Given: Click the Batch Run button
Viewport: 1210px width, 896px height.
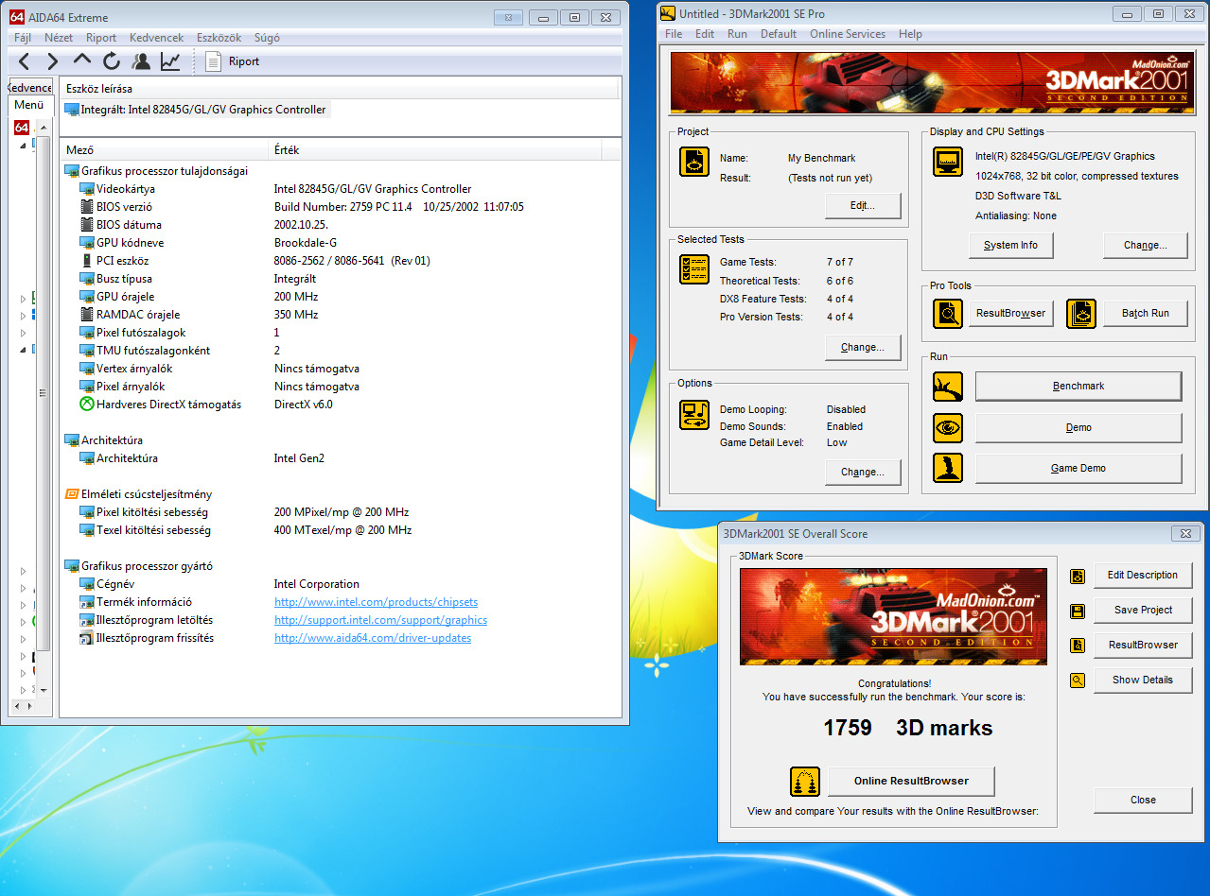Looking at the screenshot, I should tap(1145, 313).
